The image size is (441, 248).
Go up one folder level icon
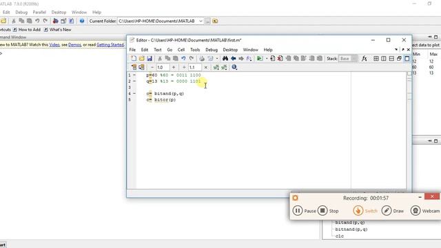(x=215, y=21)
